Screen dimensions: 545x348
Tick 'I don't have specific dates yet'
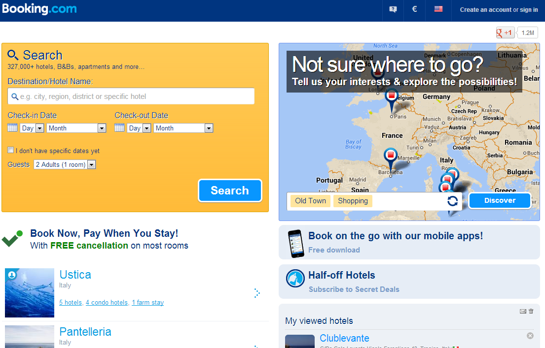tap(11, 150)
